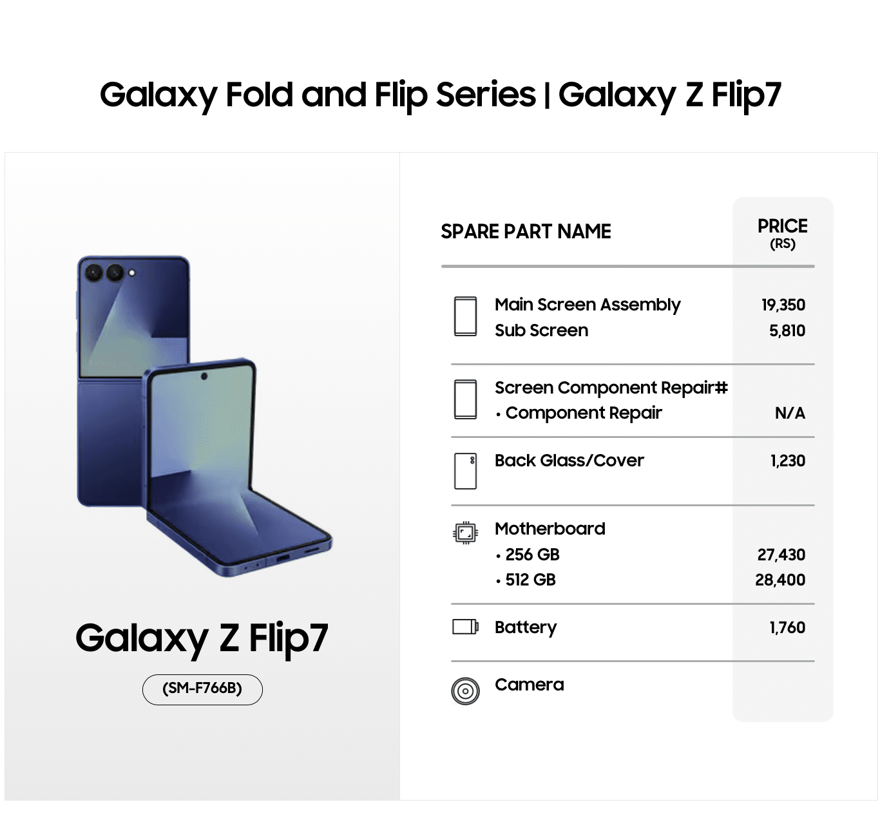Select the Galaxy Z Flip7 product image
Image resolution: width=880 pixels, height=818 pixels.
(x=203, y=415)
